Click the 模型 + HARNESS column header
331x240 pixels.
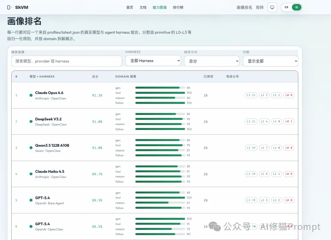(42, 76)
